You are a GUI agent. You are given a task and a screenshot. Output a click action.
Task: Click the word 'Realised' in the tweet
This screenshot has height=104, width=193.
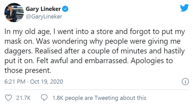coord(49,51)
